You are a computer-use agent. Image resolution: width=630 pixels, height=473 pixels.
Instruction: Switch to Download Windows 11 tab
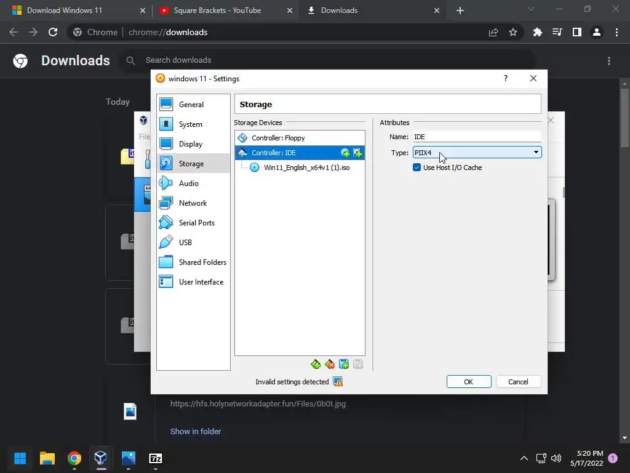pyautogui.click(x=78, y=10)
